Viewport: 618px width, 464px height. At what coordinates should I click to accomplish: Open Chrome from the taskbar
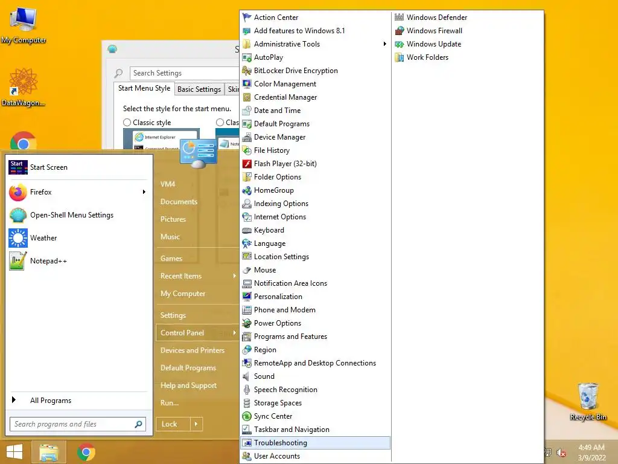[x=86, y=452]
